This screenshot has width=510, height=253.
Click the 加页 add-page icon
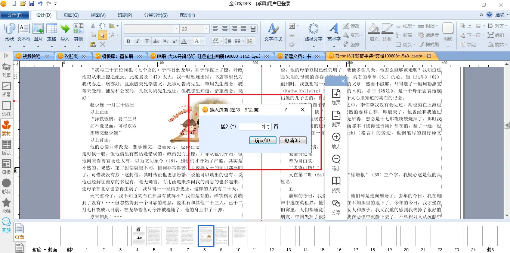click(336, 97)
